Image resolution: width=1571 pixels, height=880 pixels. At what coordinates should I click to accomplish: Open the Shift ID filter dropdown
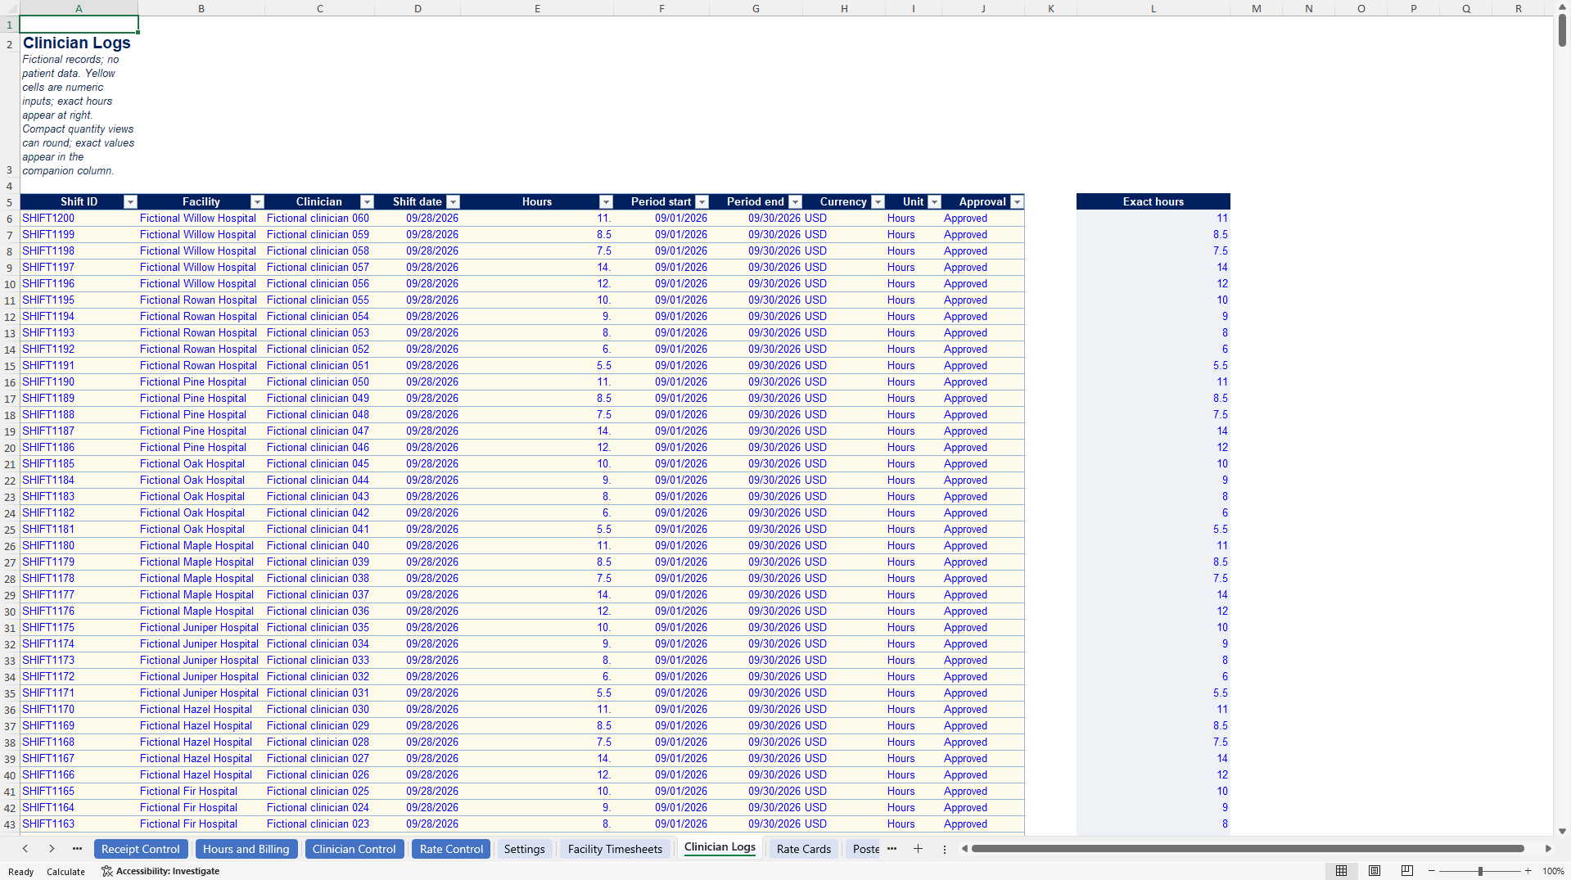tap(130, 202)
